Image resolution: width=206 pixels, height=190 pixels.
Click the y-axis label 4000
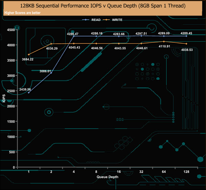(x=11, y=45)
